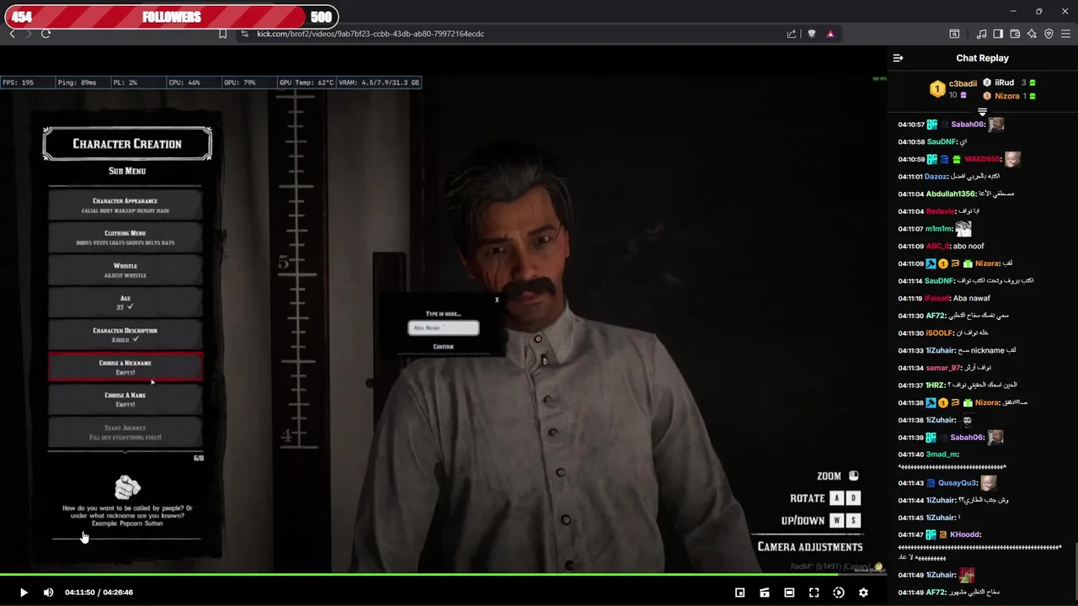Open picture-in-picture mini player

coord(739,593)
